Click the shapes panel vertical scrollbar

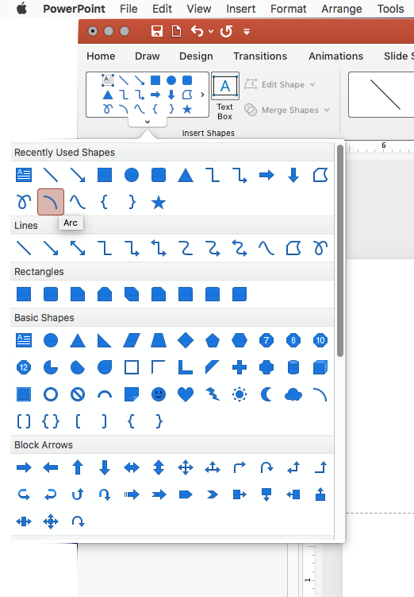(x=340, y=250)
